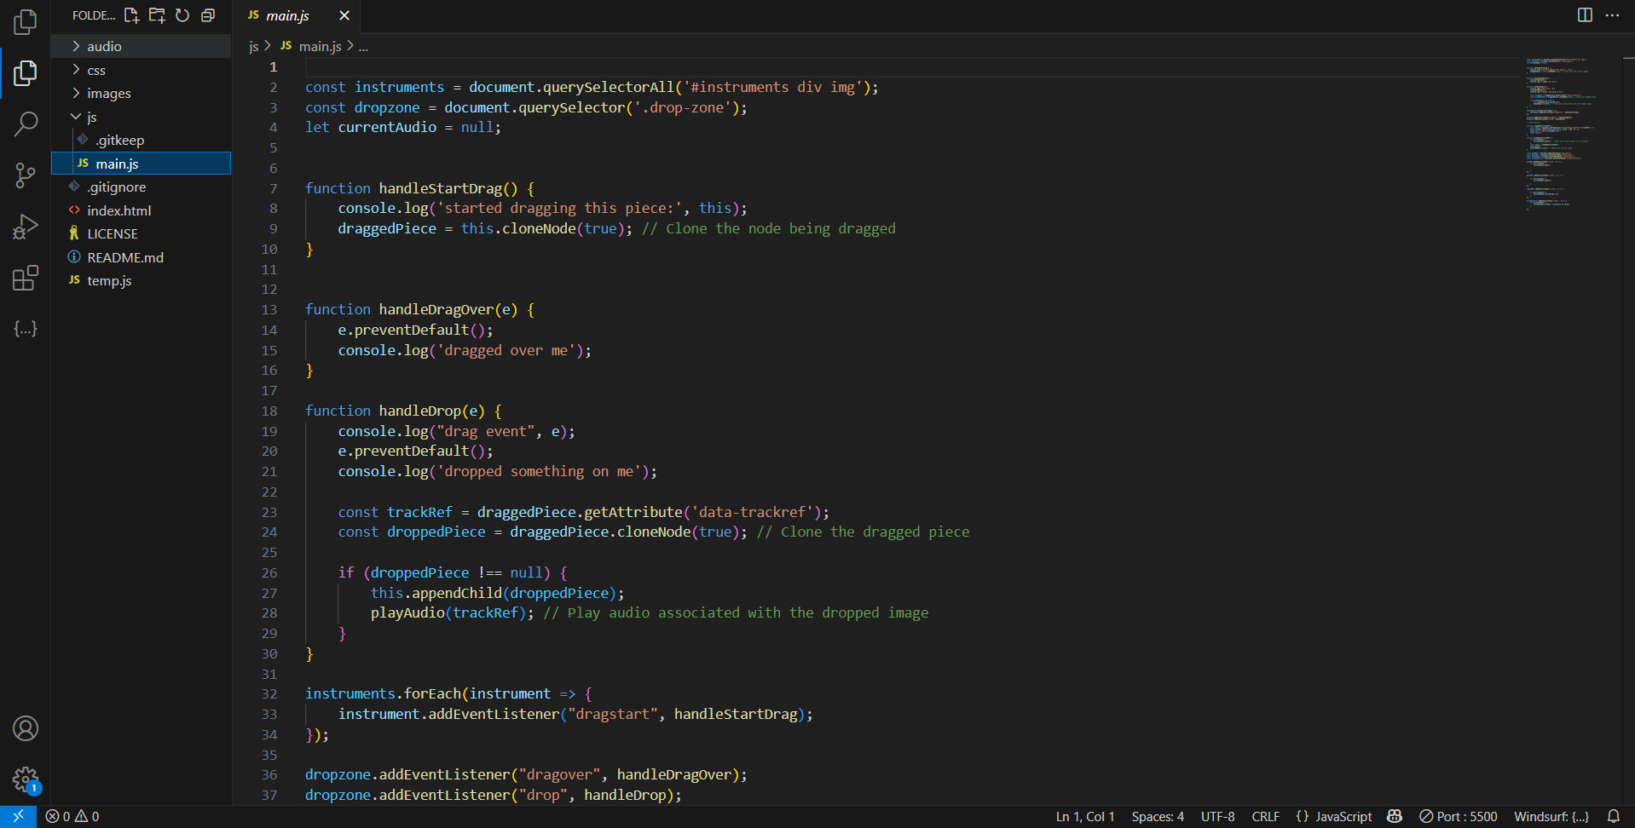Refresh the explorer file tree
The image size is (1635, 828).
[x=182, y=15]
